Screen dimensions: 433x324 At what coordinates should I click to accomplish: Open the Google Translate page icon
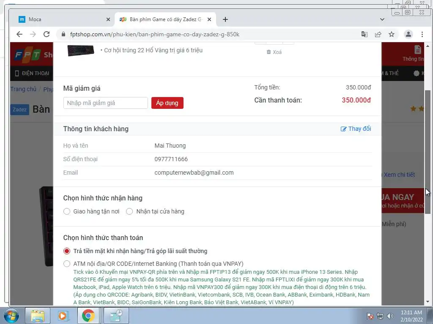tap(364, 34)
